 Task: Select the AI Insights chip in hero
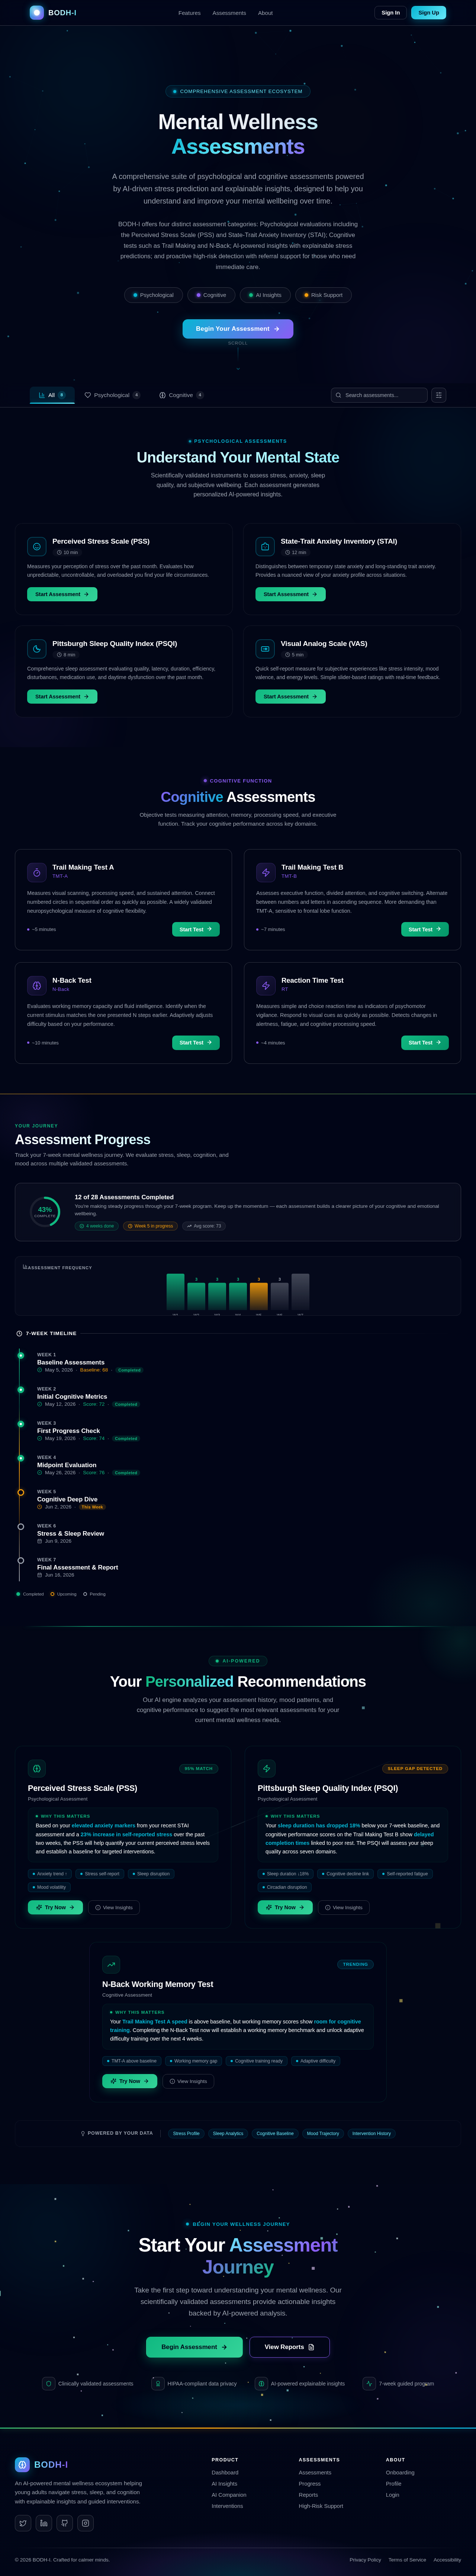(x=265, y=295)
